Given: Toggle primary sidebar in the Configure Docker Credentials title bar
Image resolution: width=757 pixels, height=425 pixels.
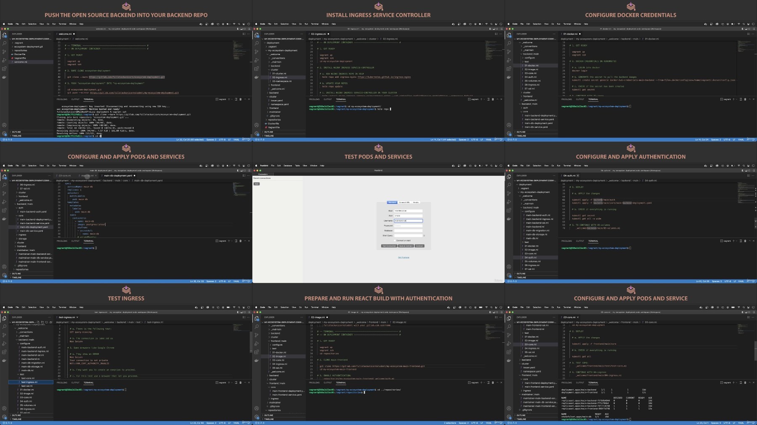Looking at the screenshot, I should pyautogui.click(x=743, y=29).
